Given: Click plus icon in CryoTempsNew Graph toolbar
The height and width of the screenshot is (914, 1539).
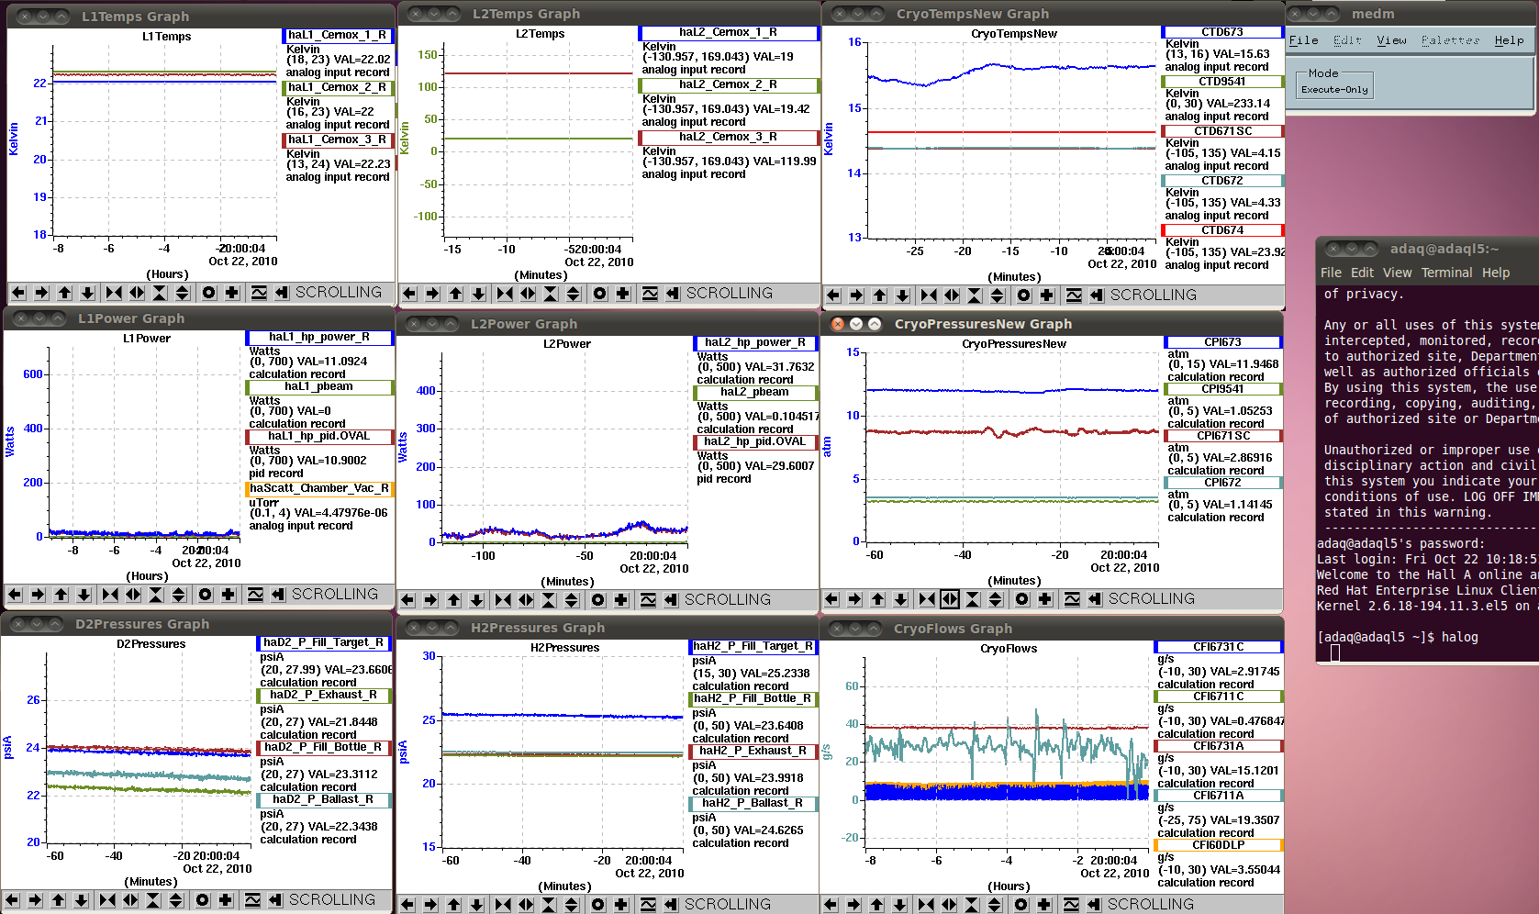Looking at the screenshot, I should 1047,295.
